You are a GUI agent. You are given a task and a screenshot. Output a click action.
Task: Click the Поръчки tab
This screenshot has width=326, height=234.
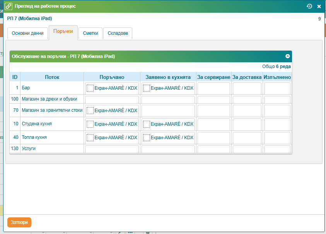coord(63,31)
